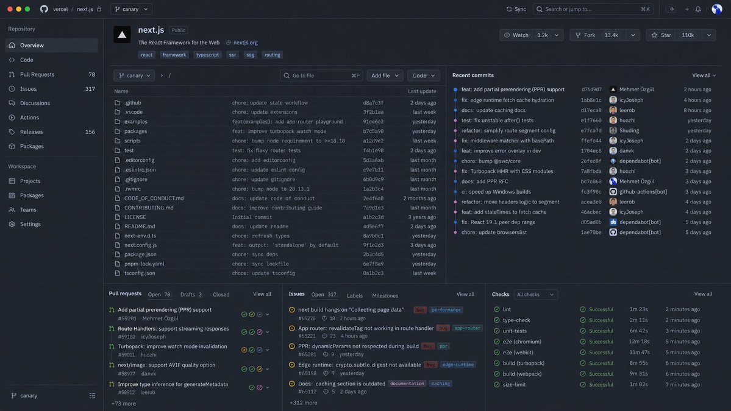Click the Next.js triangle repository logo
Screen dimensions: 731x411
click(x=122, y=35)
